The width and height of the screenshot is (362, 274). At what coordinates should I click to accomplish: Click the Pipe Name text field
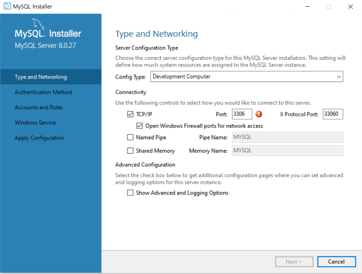click(x=287, y=137)
